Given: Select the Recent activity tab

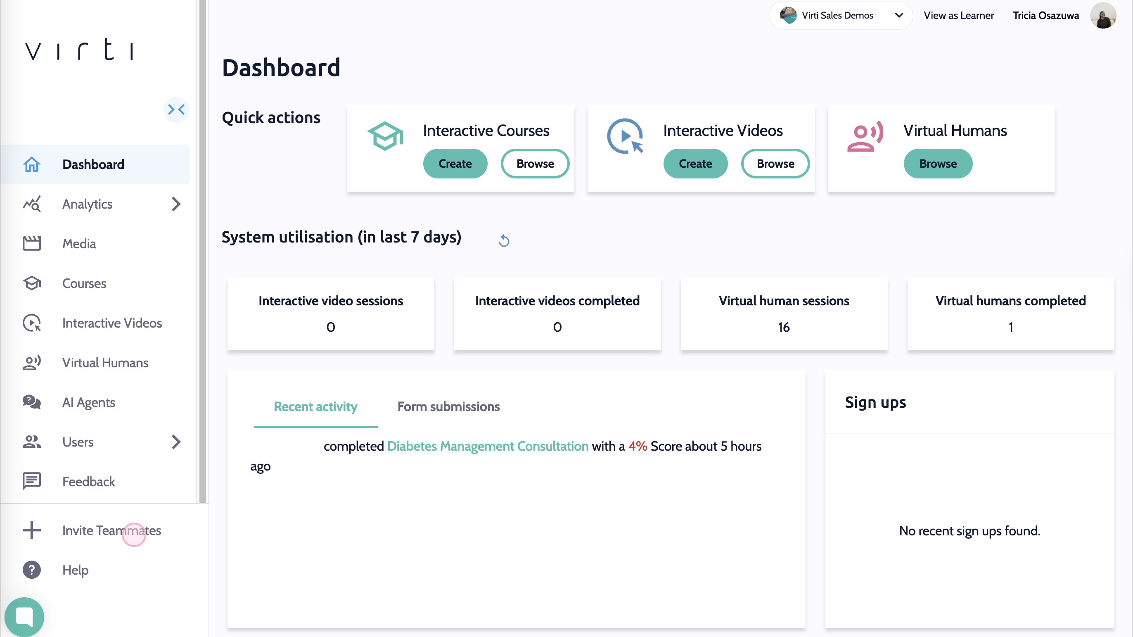Looking at the screenshot, I should (315, 406).
